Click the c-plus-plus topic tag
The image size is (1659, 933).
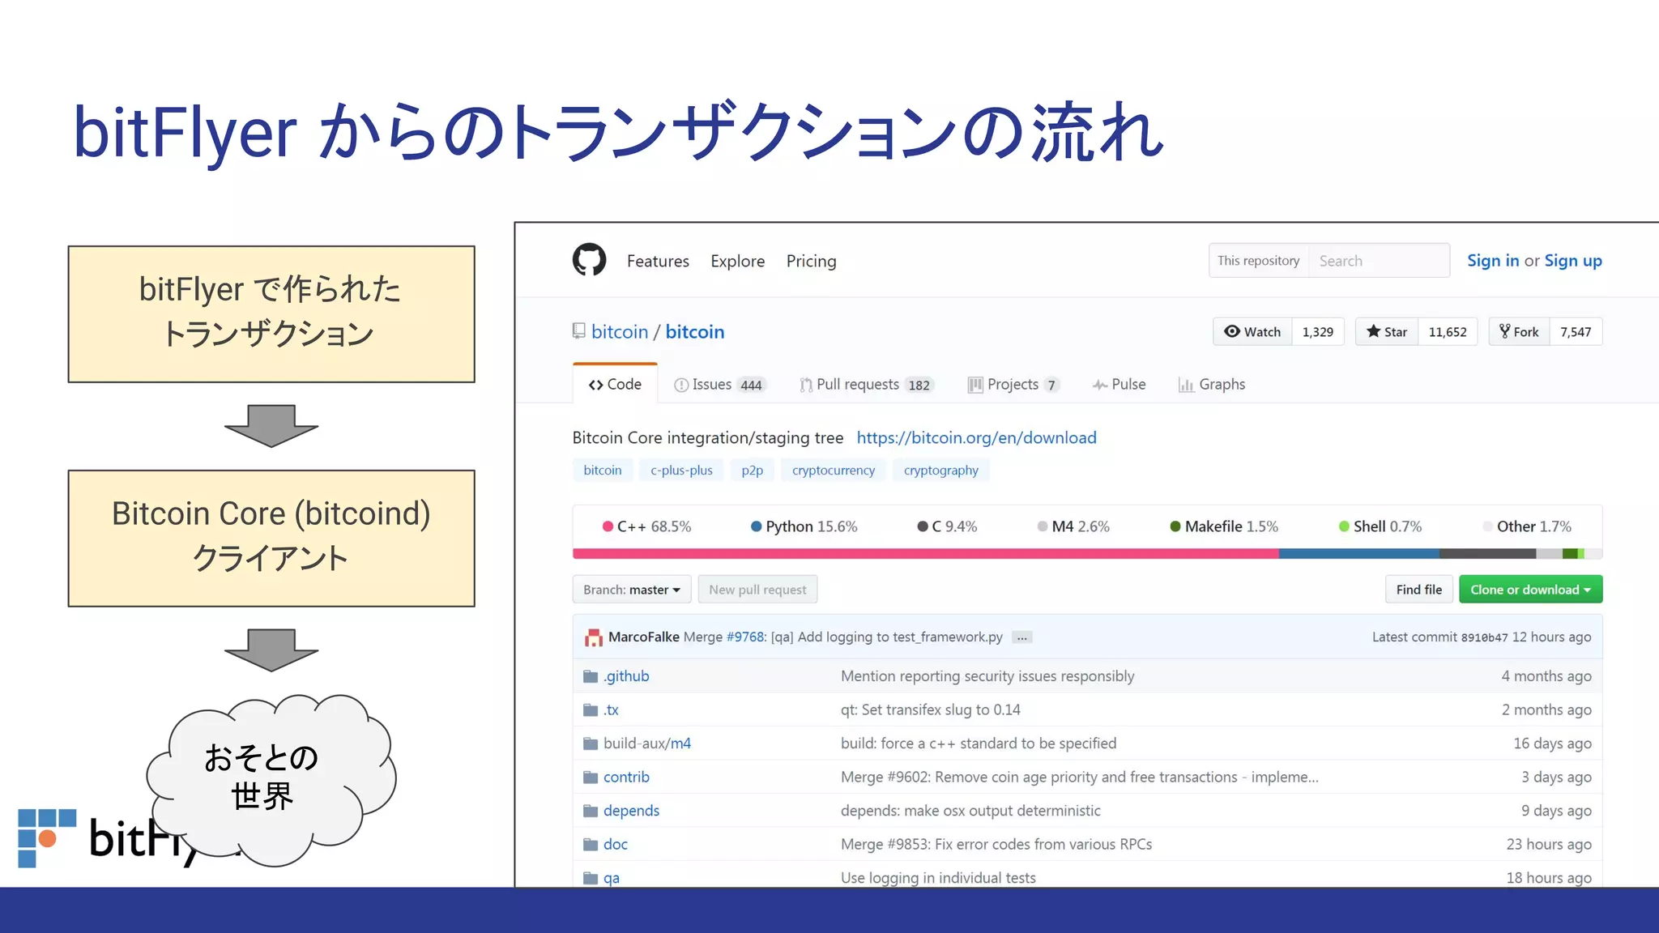pos(681,470)
